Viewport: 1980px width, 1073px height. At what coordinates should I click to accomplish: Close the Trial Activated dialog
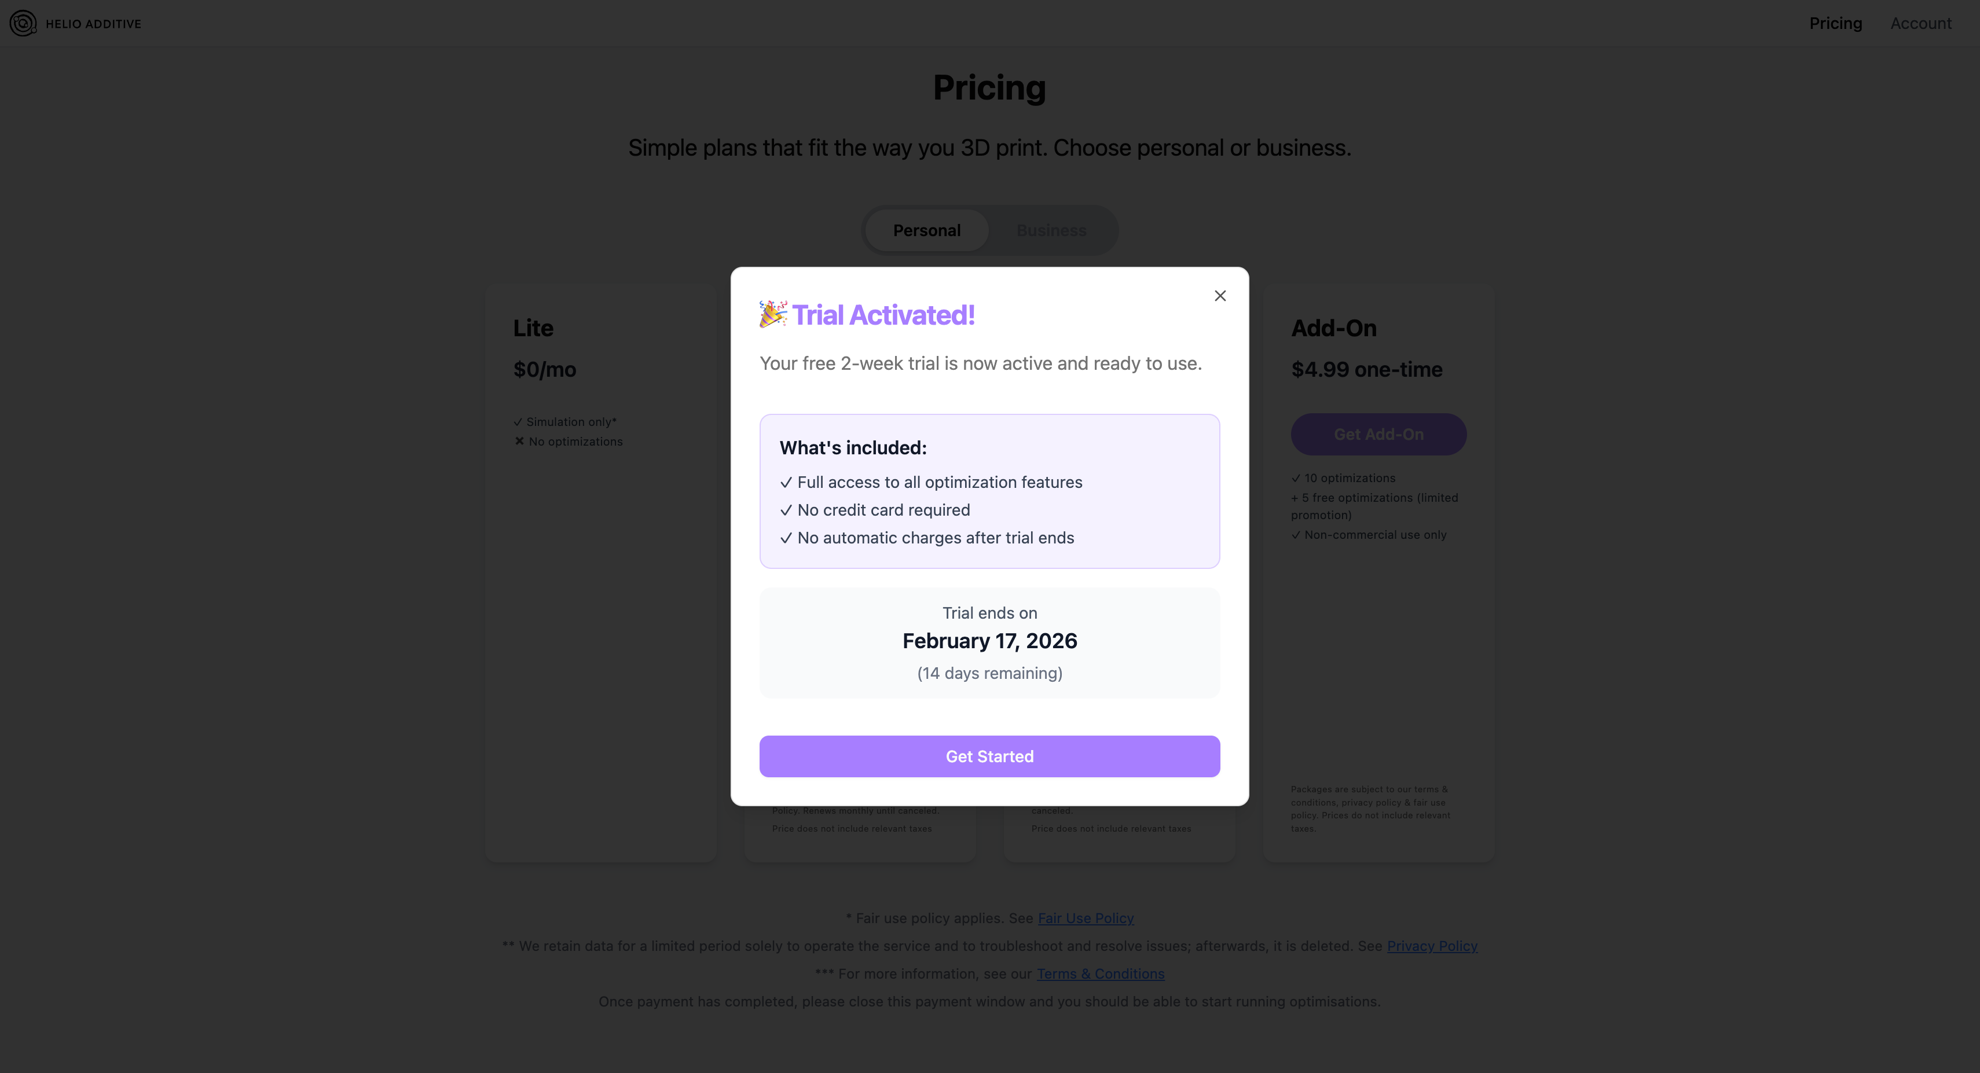[x=1220, y=296]
